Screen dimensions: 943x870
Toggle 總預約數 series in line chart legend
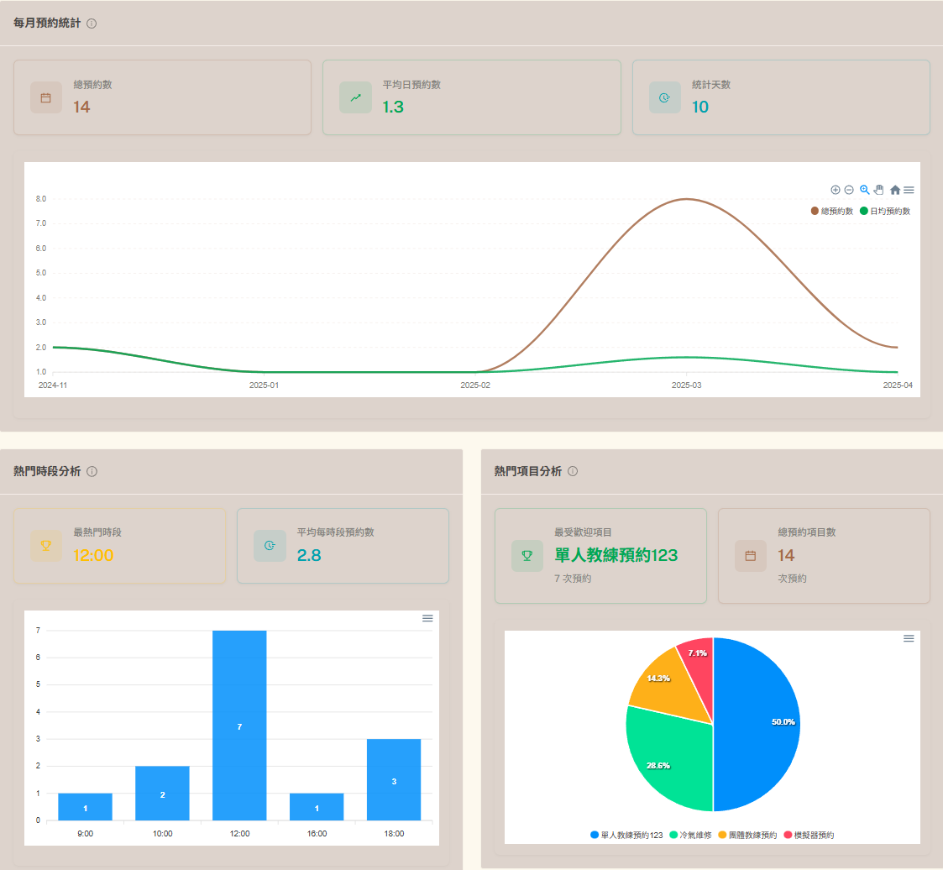[832, 211]
